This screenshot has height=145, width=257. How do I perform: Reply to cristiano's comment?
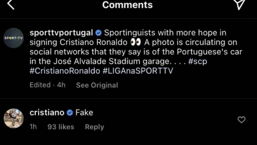(x=95, y=127)
